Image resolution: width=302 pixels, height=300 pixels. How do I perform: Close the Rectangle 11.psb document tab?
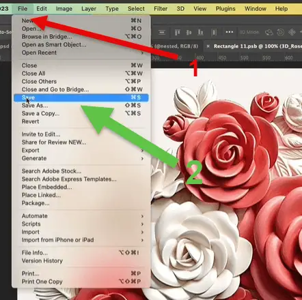click(208, 46)
